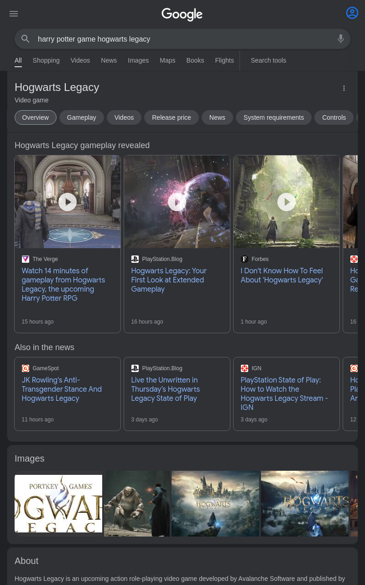Open the JK Rowling GameSpot article

click(62, 389)
